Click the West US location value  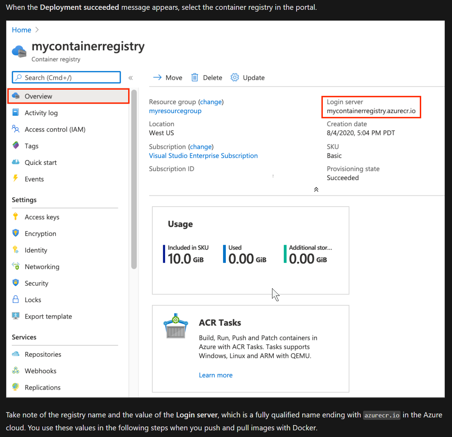pos(161,133)
